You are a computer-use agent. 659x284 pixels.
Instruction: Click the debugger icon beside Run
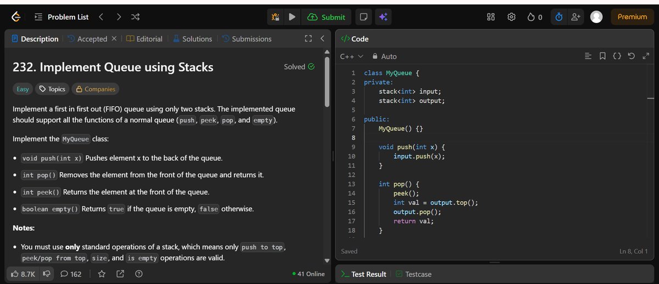[x=276, y=17]
